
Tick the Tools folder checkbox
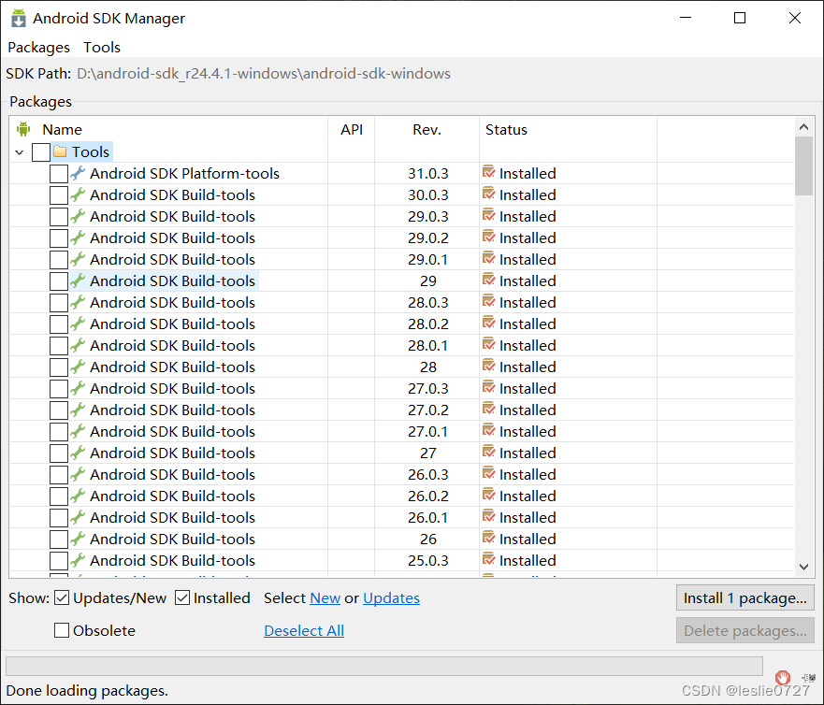pos(41,152)
